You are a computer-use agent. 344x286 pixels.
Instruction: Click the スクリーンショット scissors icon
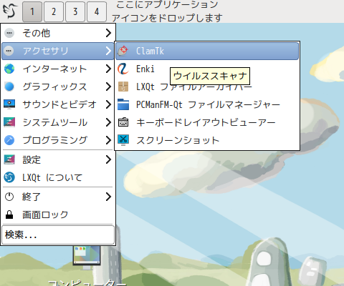[x=123, y=140]
